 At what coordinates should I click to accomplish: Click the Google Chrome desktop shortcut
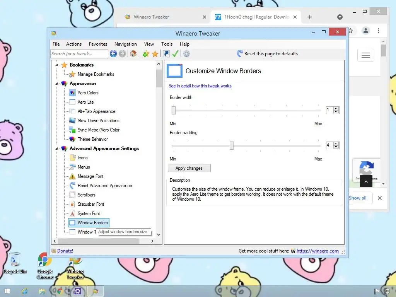(x=45, y=266)
